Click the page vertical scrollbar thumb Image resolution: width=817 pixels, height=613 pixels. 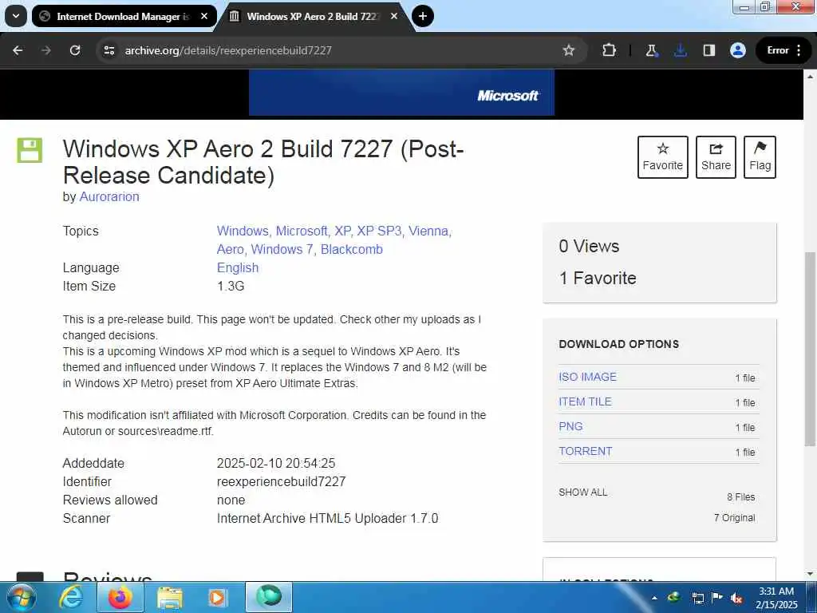[810, 348]
